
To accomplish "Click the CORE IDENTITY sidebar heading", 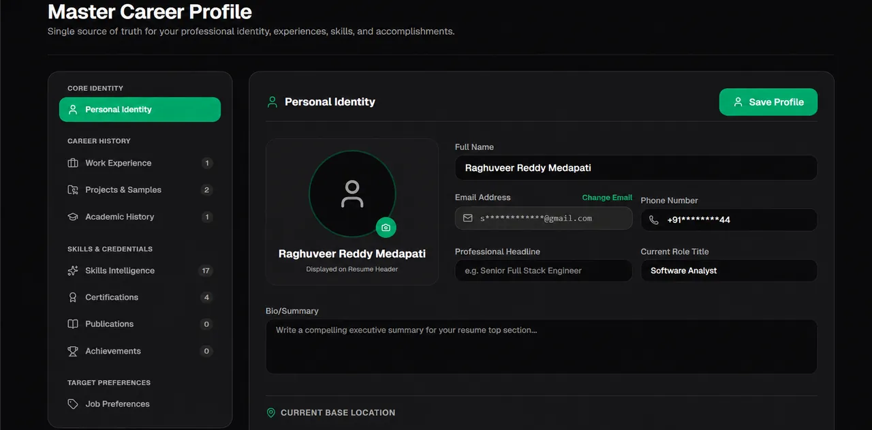I will point(95,89).
